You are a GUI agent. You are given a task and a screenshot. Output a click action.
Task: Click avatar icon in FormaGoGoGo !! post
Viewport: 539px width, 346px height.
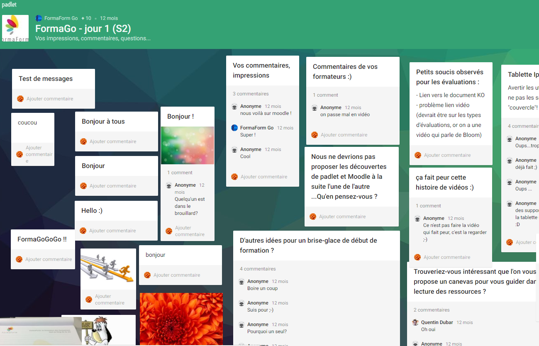pos(19,259)
